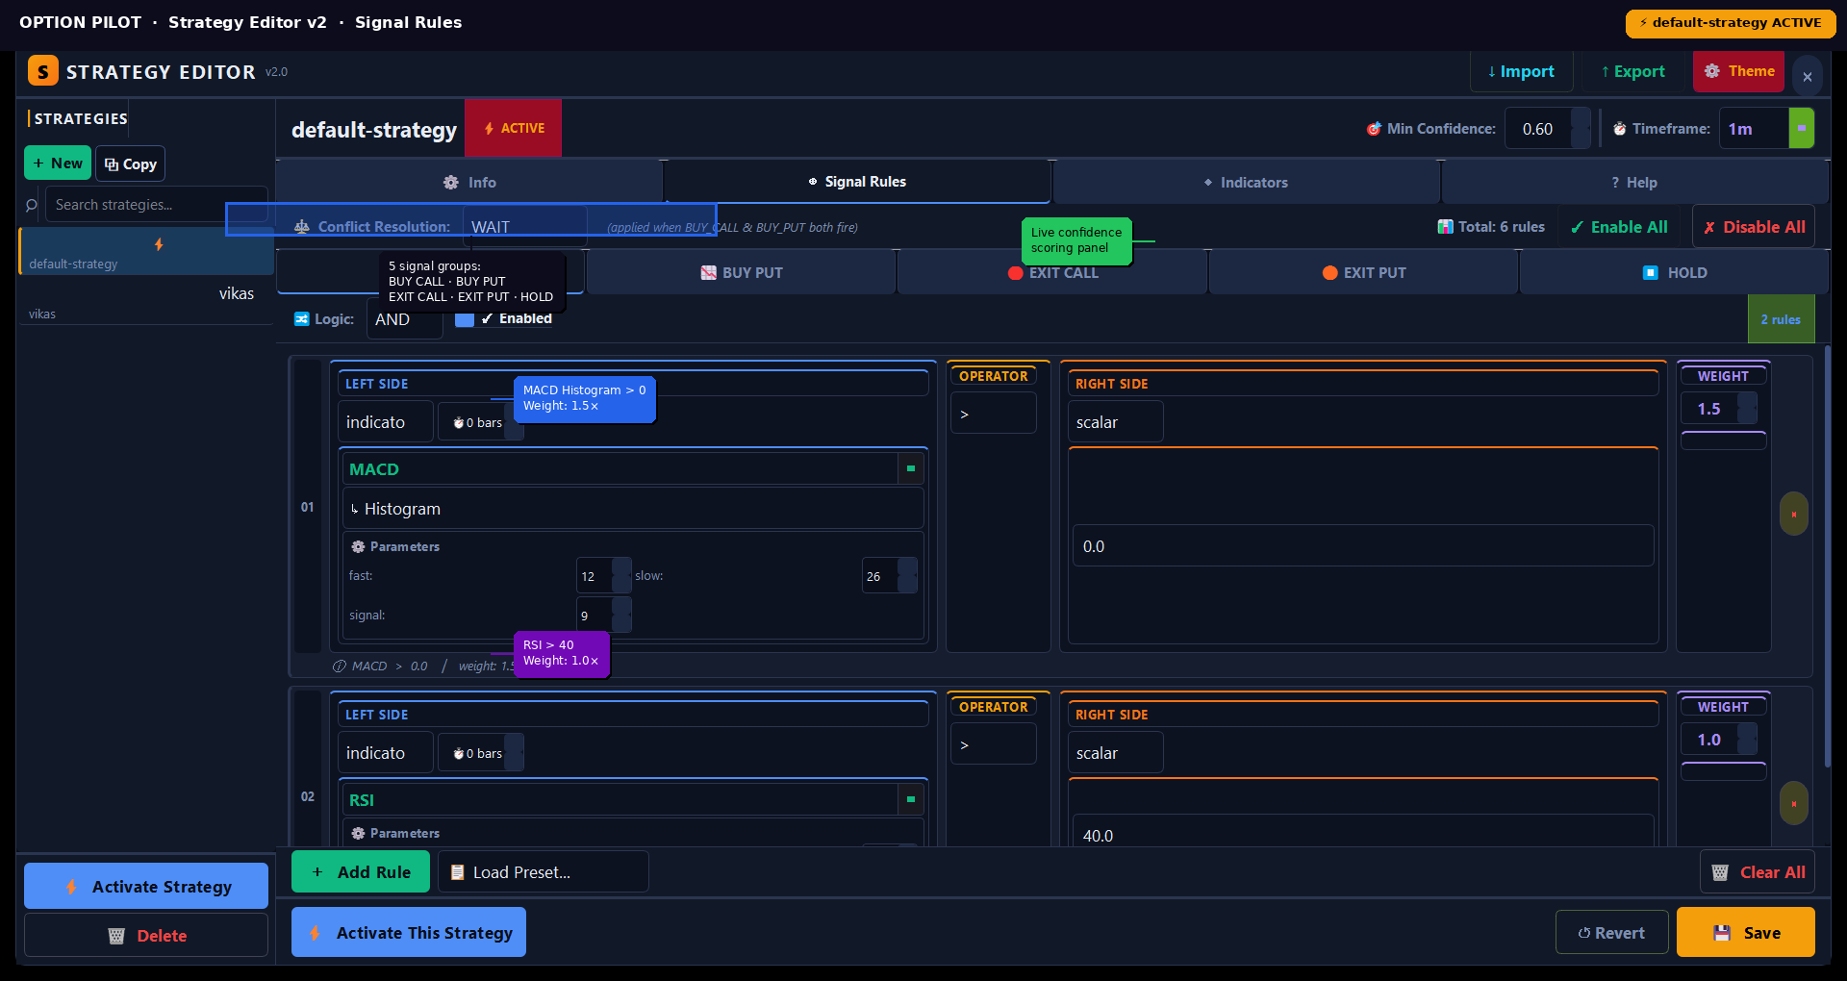Open rule 02 operator dropdown
Viewport: 1847px width, 981px height.
(993, 745)
